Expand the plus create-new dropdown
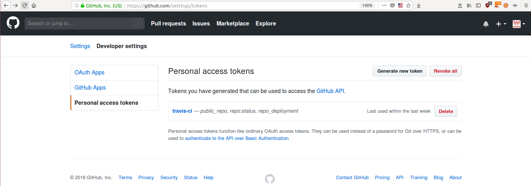The image size is (531, 186). 501,24
